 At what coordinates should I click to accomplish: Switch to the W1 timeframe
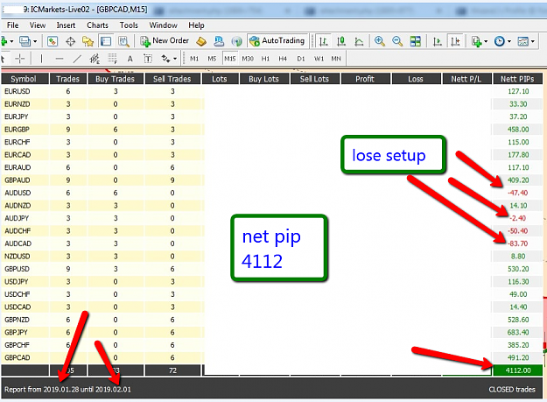[x=319, y=59]
